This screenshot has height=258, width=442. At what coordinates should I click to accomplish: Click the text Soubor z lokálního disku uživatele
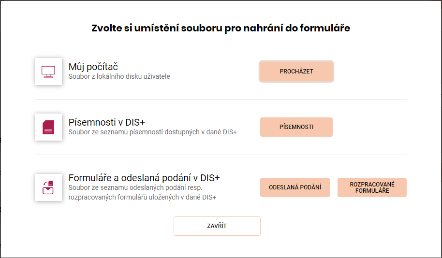point(119,76)
